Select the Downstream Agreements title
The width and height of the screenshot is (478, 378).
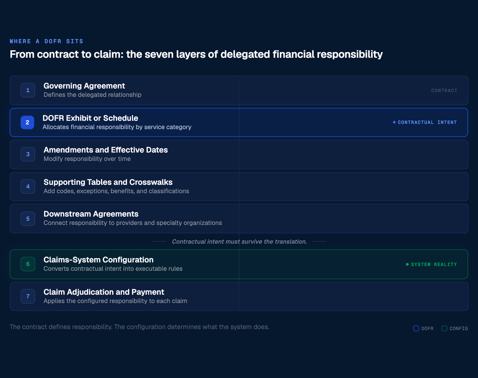(x=91, y=214)
